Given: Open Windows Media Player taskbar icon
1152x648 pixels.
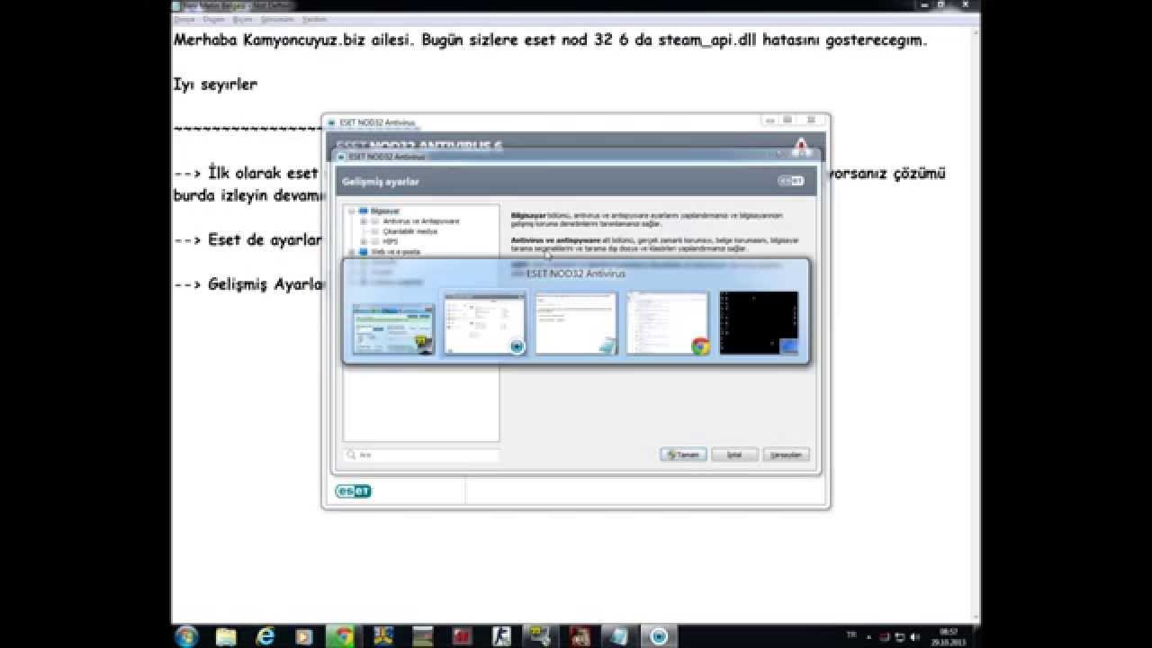Looking at the screenshot, I should point(304,636).
